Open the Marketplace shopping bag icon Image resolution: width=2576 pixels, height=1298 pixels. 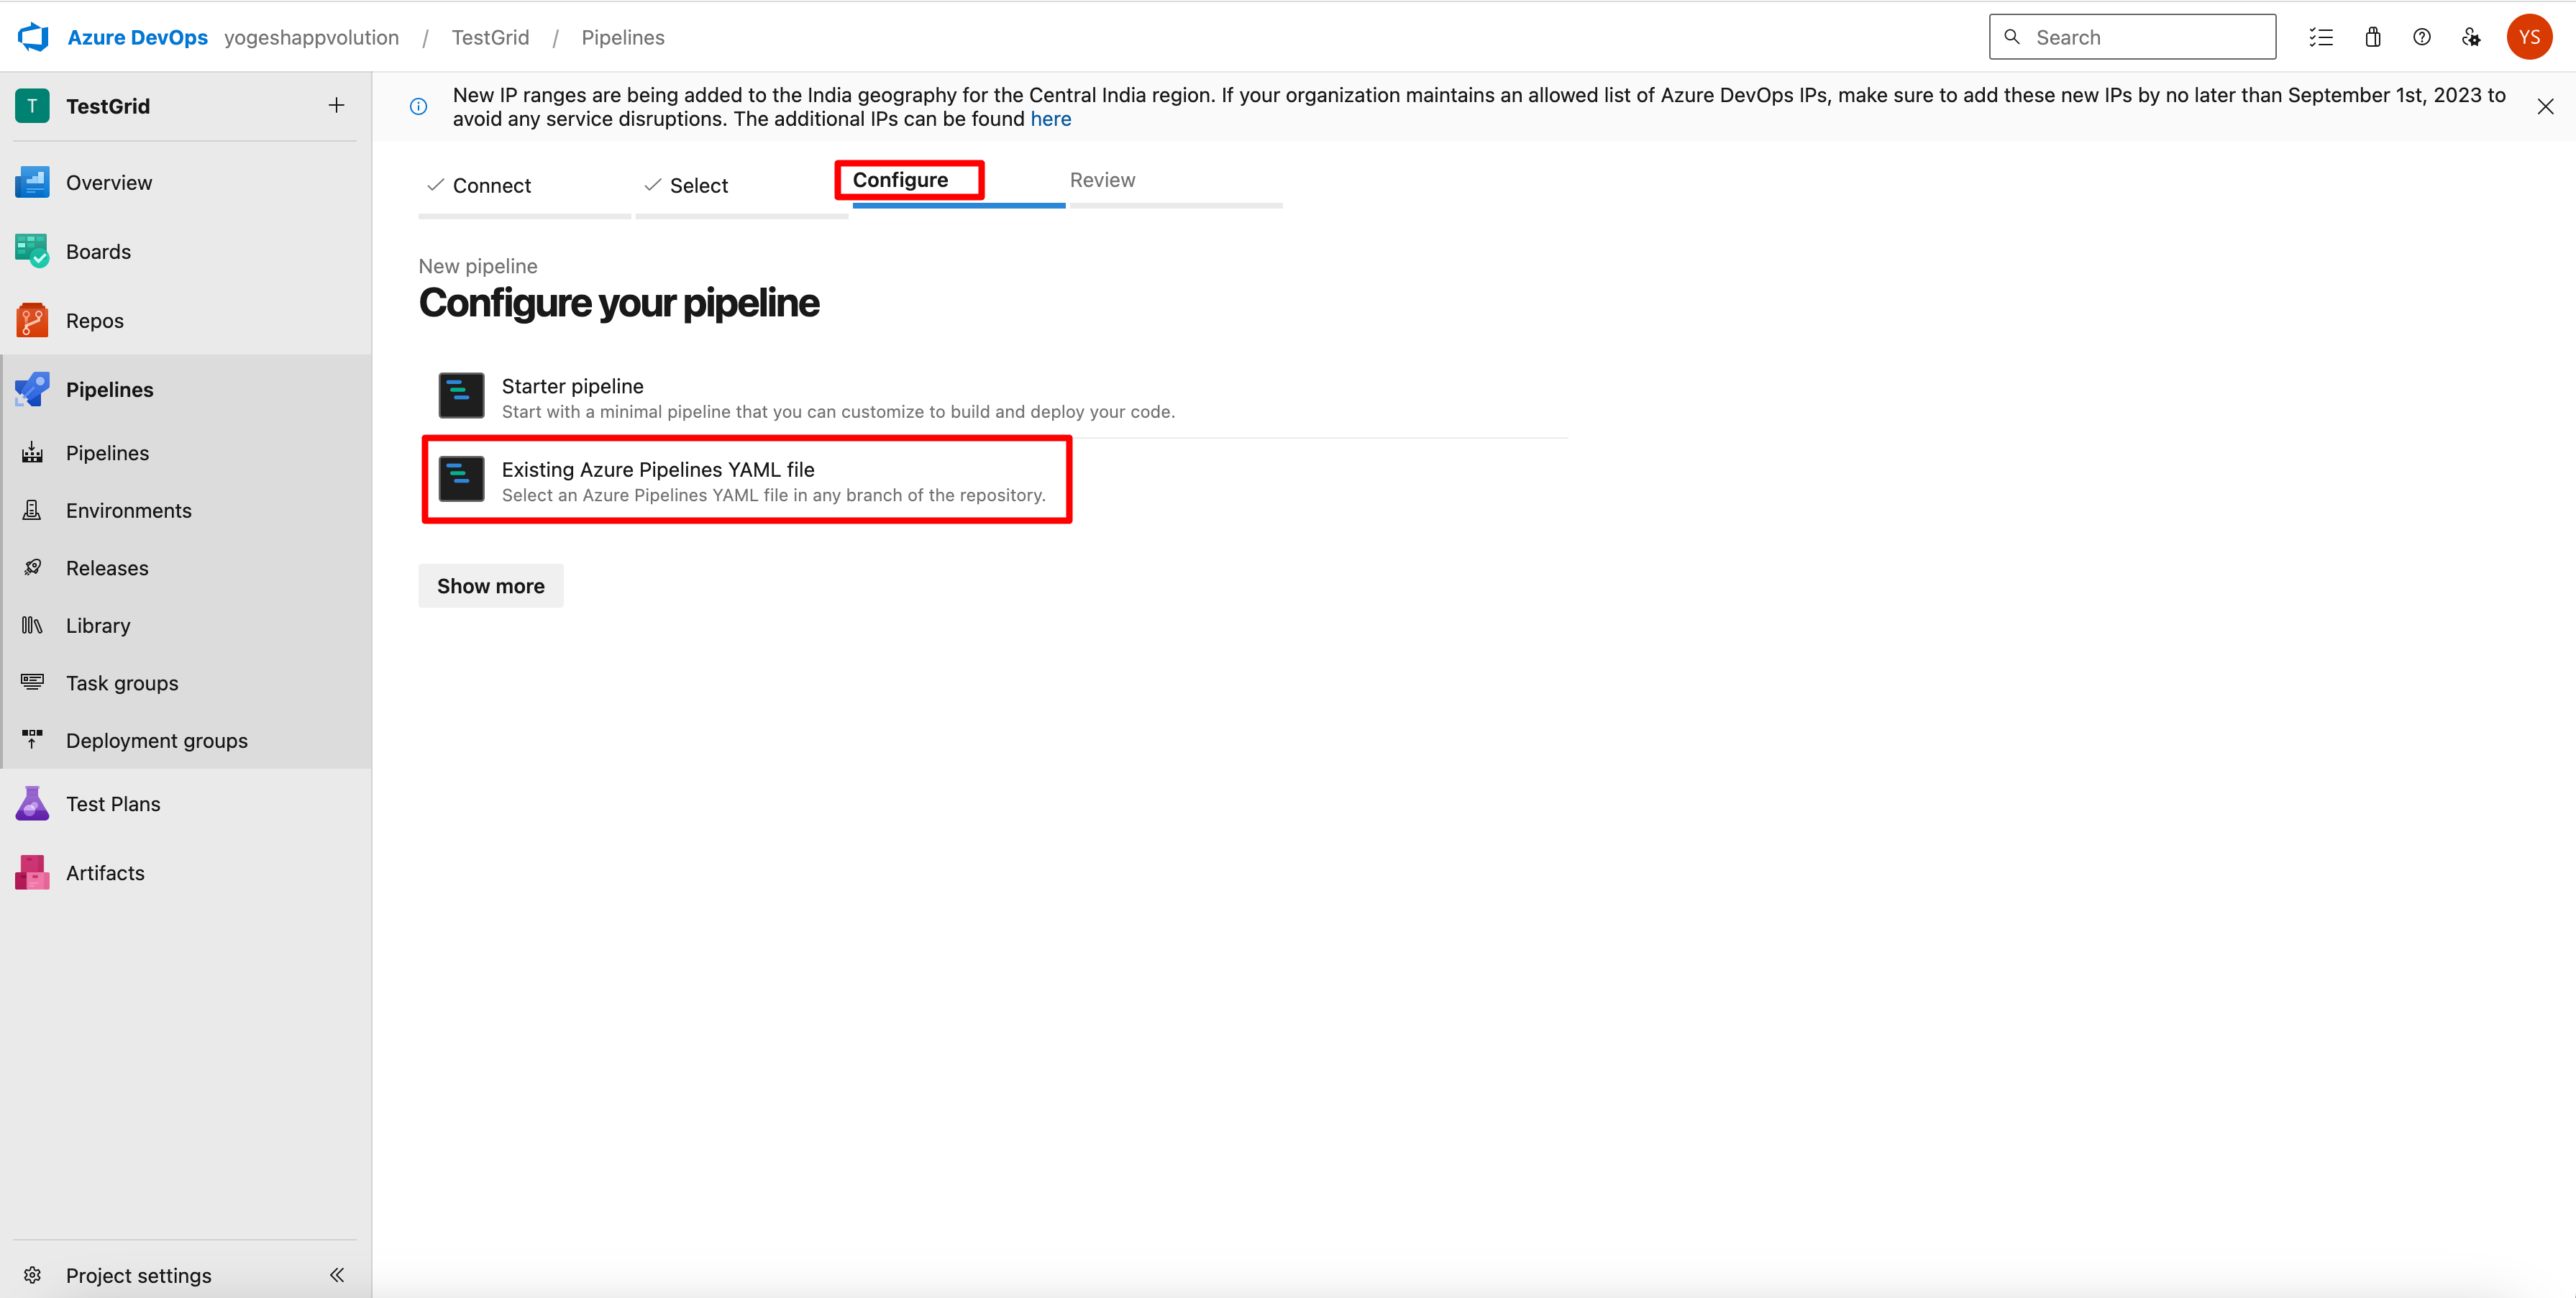[x=2372, y=37]
